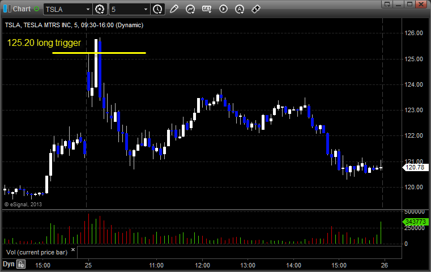Screen dimensions: 431x272
Task: Close the Vol study panel with X
Action: click(x=73, y=250)
